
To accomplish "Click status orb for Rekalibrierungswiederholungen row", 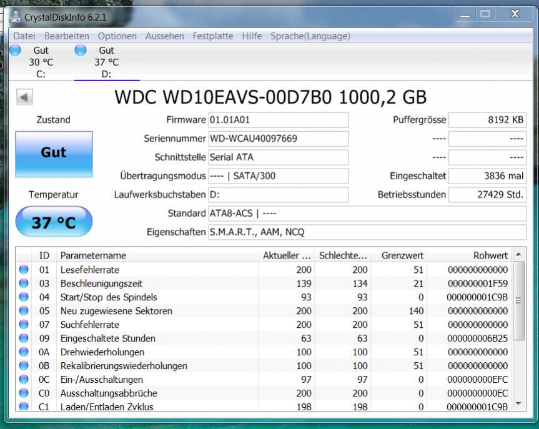I will pos(24,366).
